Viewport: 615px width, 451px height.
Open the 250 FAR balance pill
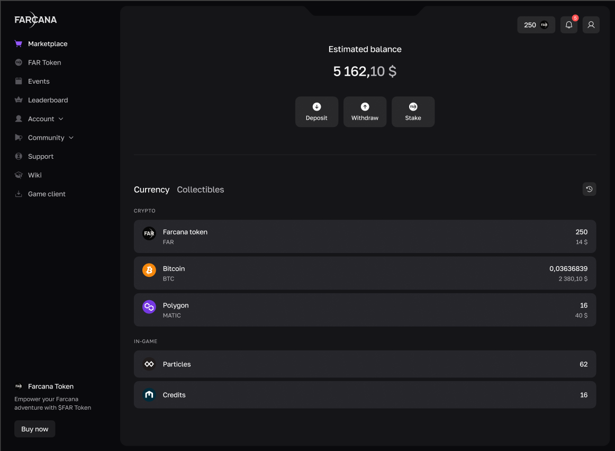[x=536, y=25]
